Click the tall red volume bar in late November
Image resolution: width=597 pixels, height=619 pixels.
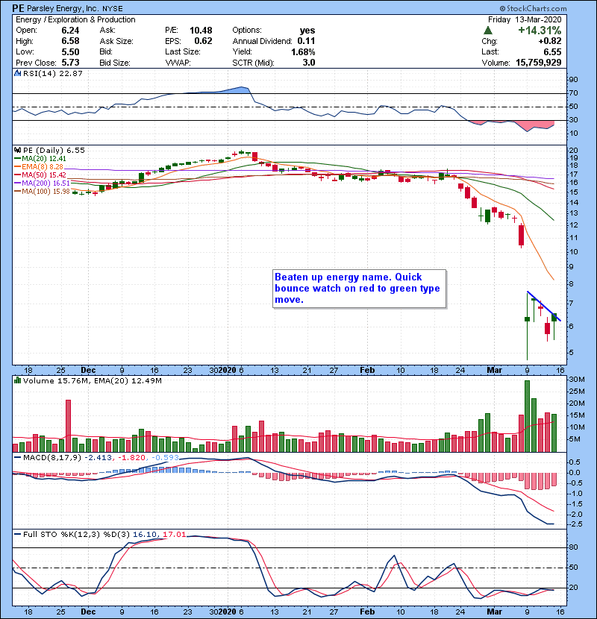(x=68, y=426)
